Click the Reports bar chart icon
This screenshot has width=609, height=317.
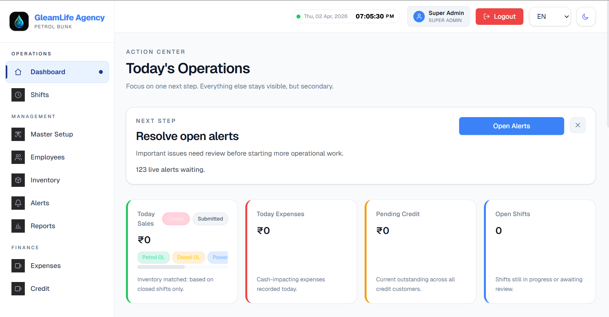18,226
